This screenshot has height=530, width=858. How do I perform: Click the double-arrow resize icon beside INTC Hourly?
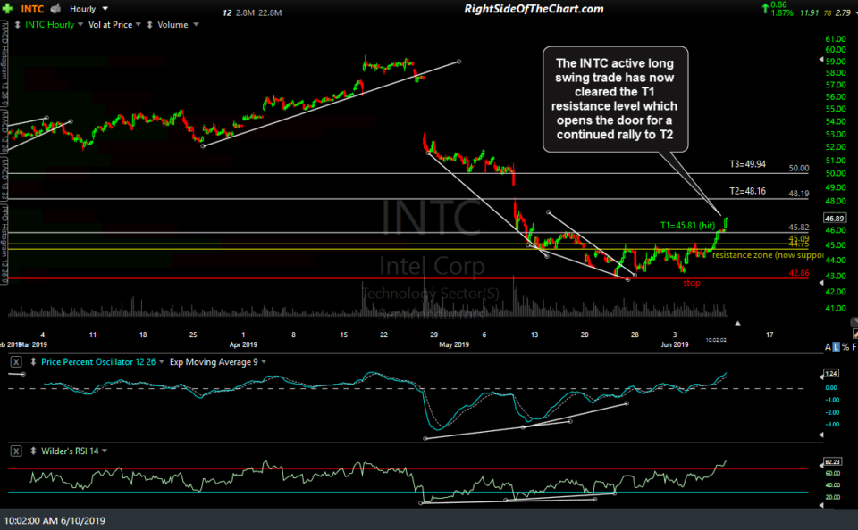pyautogui.click(x=18, y=24)
